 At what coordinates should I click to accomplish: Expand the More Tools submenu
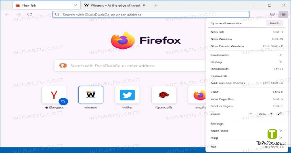pyautogui.click(x=246, y=131)
